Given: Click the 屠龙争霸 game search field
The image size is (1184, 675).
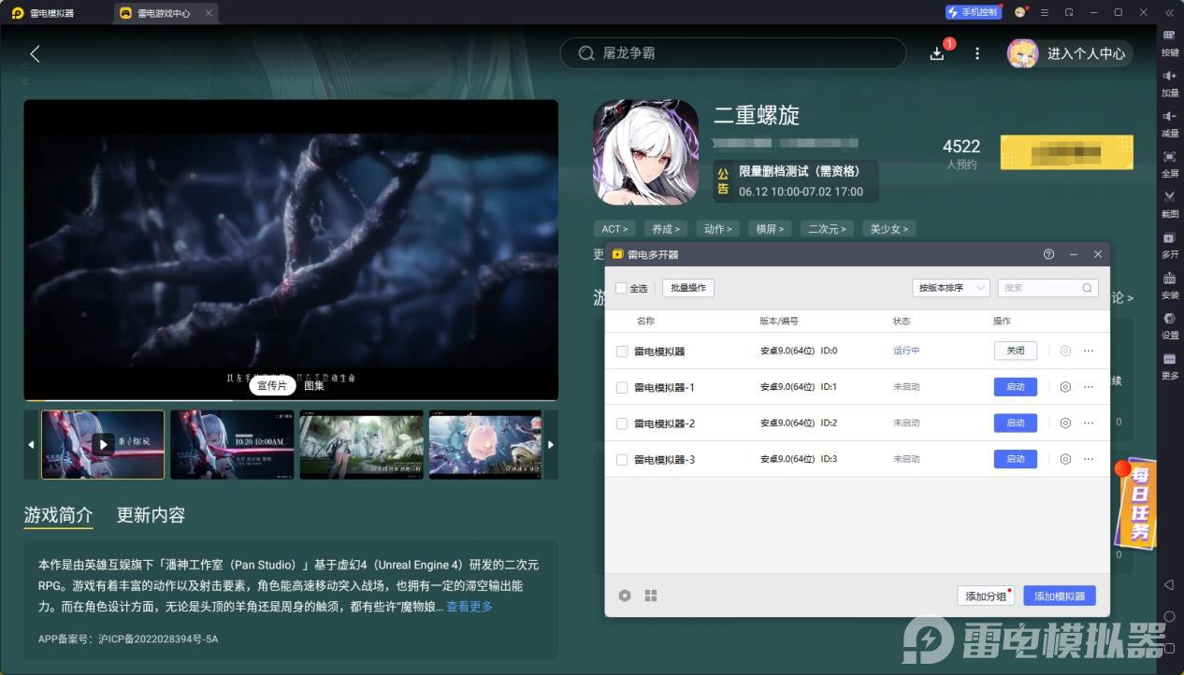Looking at the screenshot, I should pyautogui.click(x=733, y=53).
